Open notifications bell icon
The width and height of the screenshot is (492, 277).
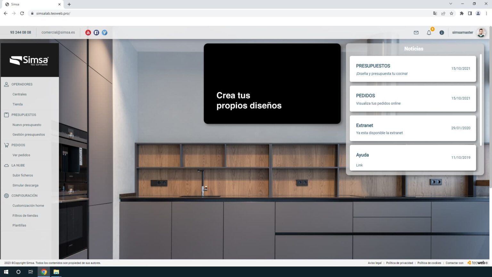tap(429, 32)
